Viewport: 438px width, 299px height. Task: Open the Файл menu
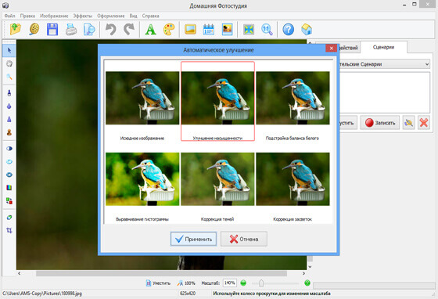point(9,16)
